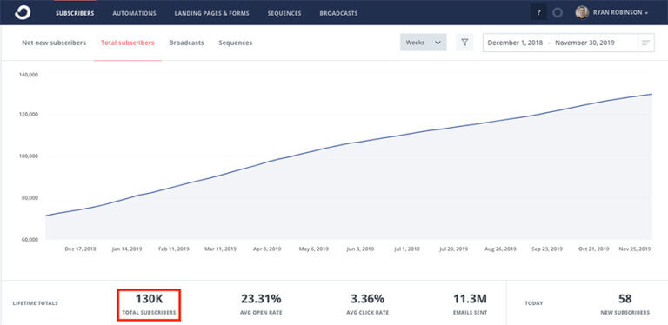The image size is (668, 325).
Task: Switch to the Sequences report tab
Action: (235, 43)
